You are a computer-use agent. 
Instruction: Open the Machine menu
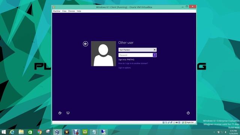57,11
